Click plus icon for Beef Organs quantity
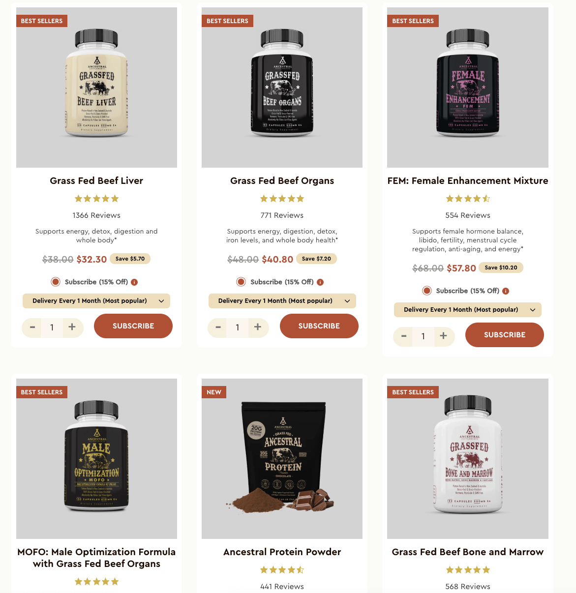The height and width of the screenshot is (593, 576). tap(258, 327)
